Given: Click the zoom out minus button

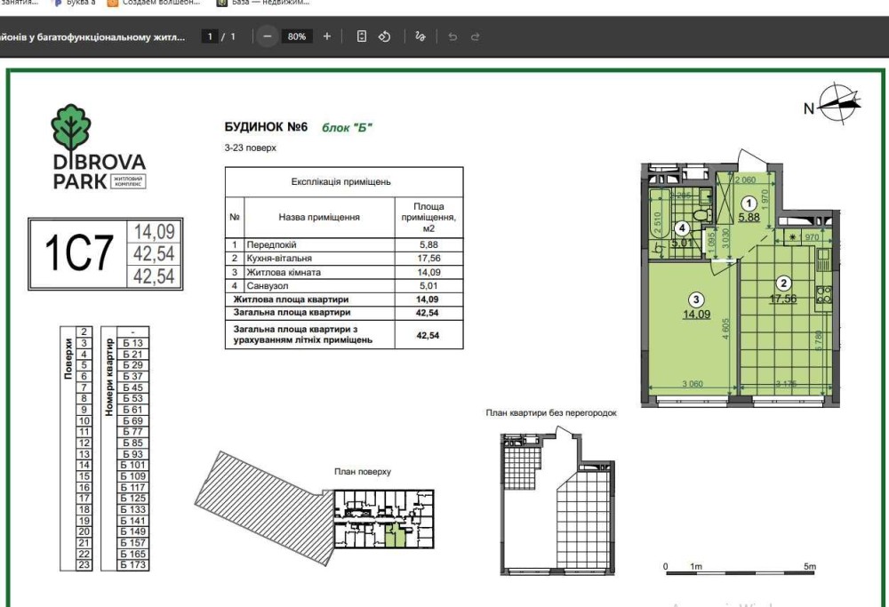Looking at the screenshot, I should [267, 36].
